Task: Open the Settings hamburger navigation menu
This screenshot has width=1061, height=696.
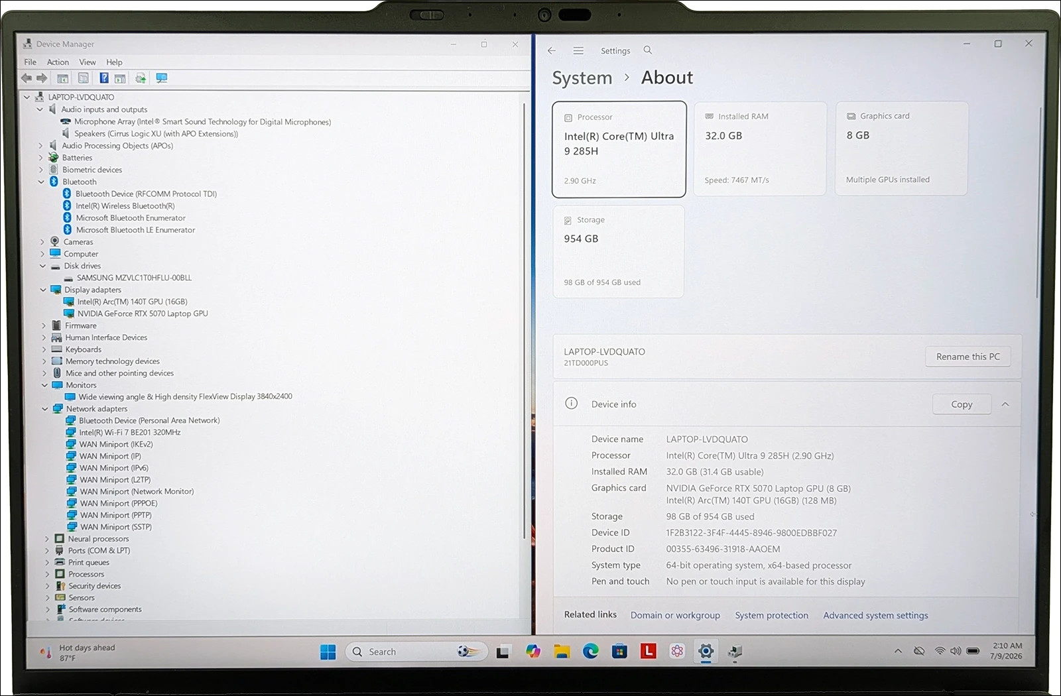Action: tap(578, 50)
